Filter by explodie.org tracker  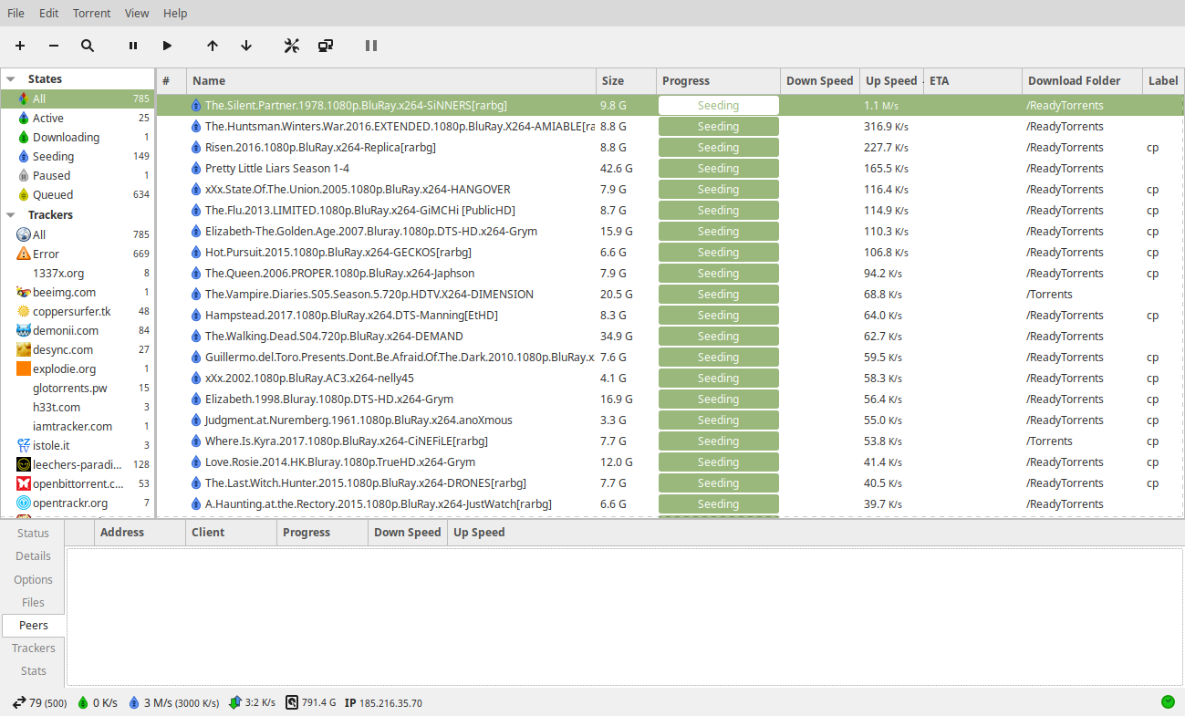tap(78, 368)
